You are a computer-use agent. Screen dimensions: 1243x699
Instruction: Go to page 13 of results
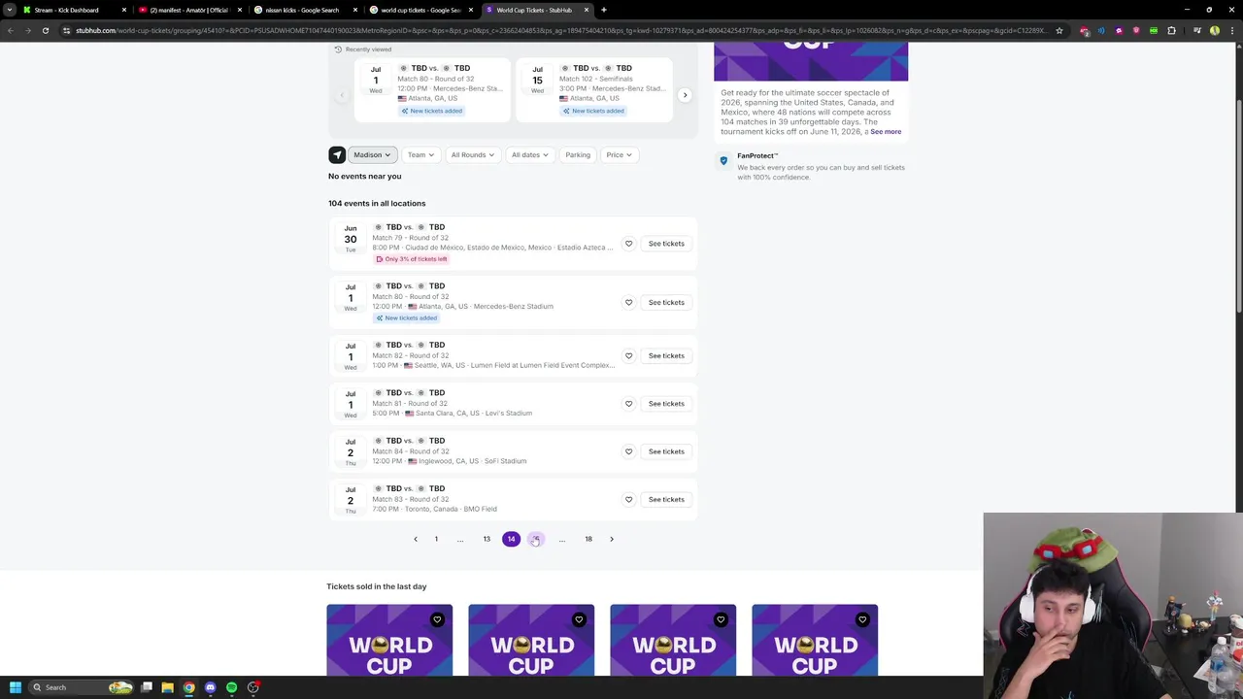(487, 539)
